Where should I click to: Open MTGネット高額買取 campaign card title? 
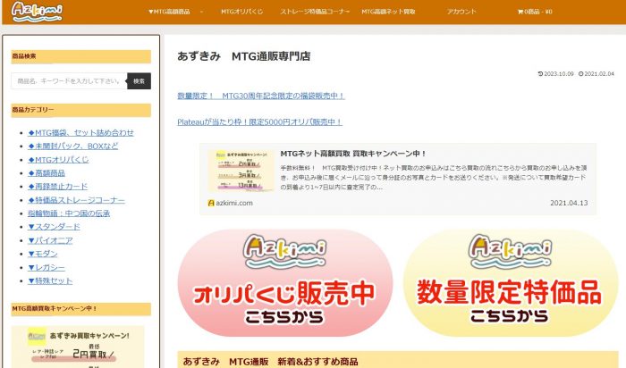pyautogui.click(x=354, y=154)
